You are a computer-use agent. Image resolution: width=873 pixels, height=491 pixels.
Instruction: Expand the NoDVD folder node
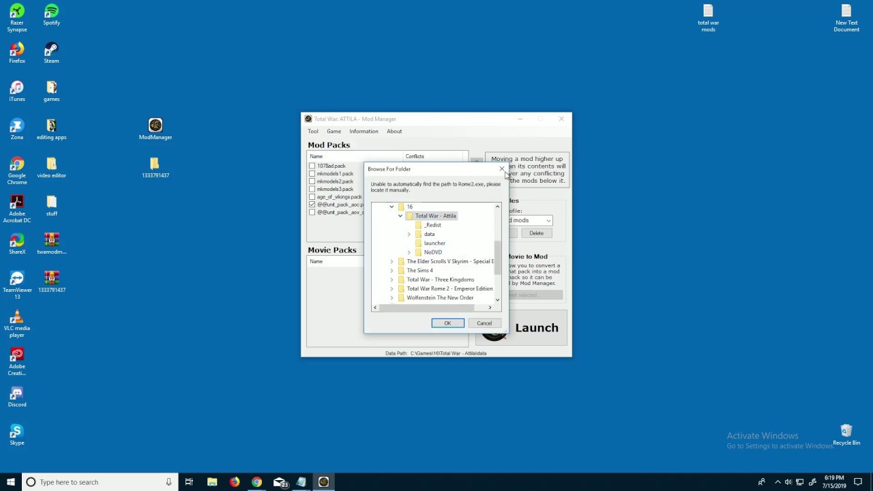409,252
